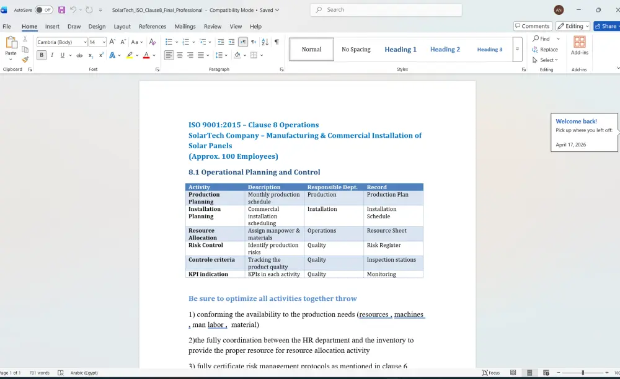The width and height of the screenshot is (620, 379).
Task: Click the Undo arrow
Action: [x=73, y=10]
